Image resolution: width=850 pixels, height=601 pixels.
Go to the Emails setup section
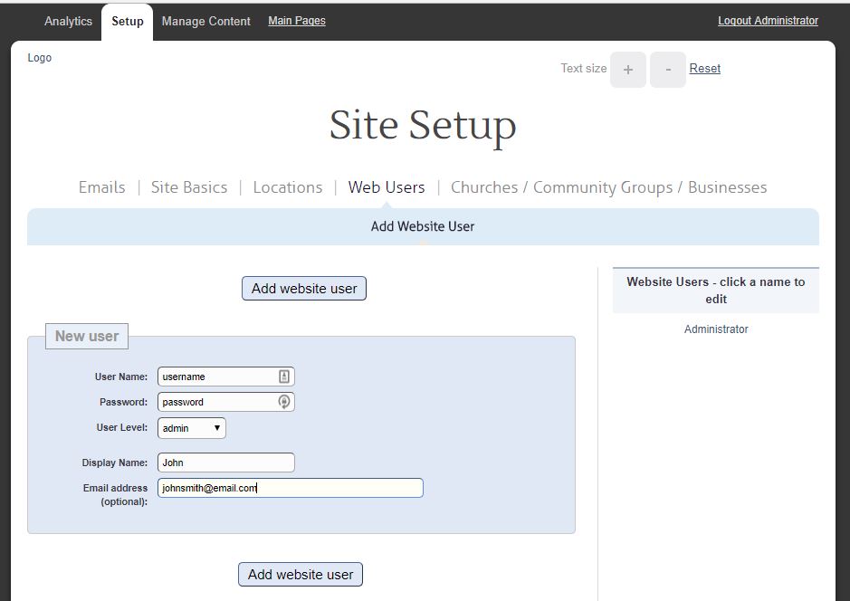(102, 187)
